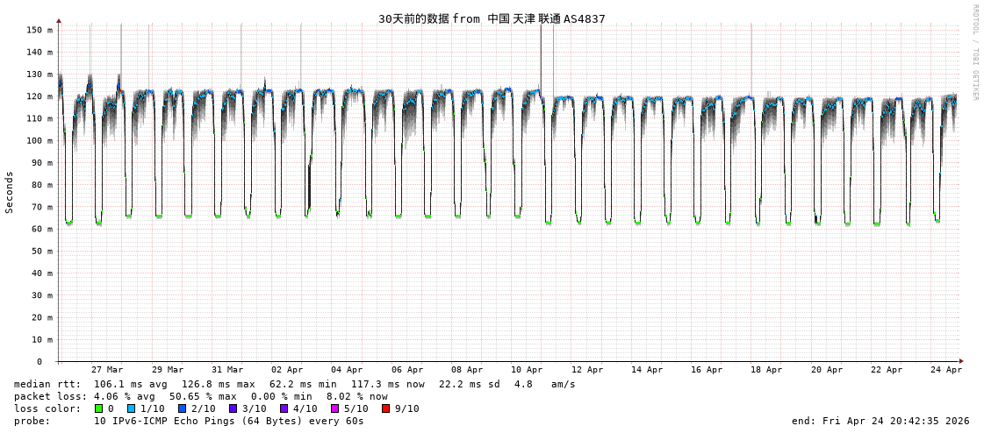The height and width of the screenshot is (433, 984).
Task: Click the 60 m y-axis value
Action: [41, 229]
